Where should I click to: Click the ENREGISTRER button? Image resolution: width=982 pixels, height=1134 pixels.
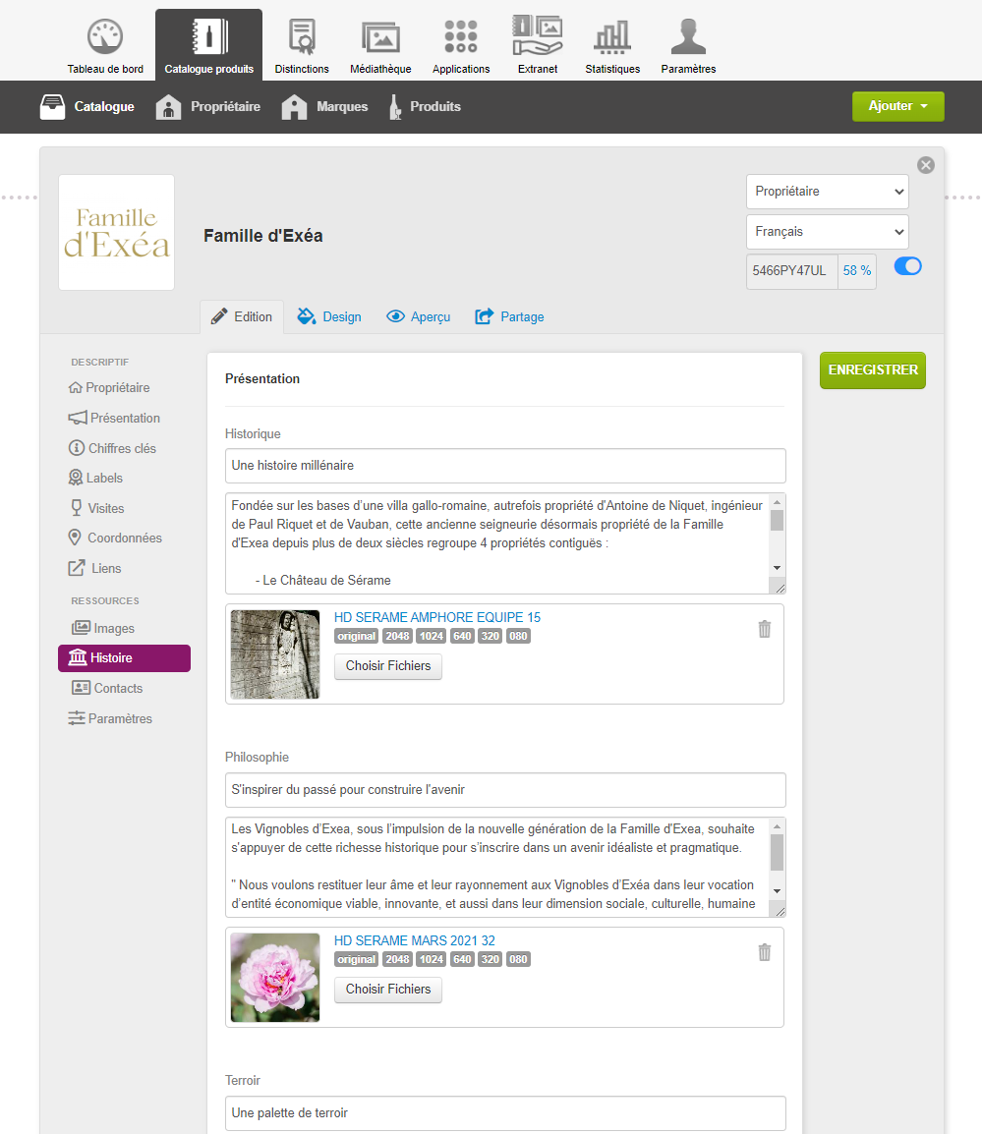tap(873, 370)
